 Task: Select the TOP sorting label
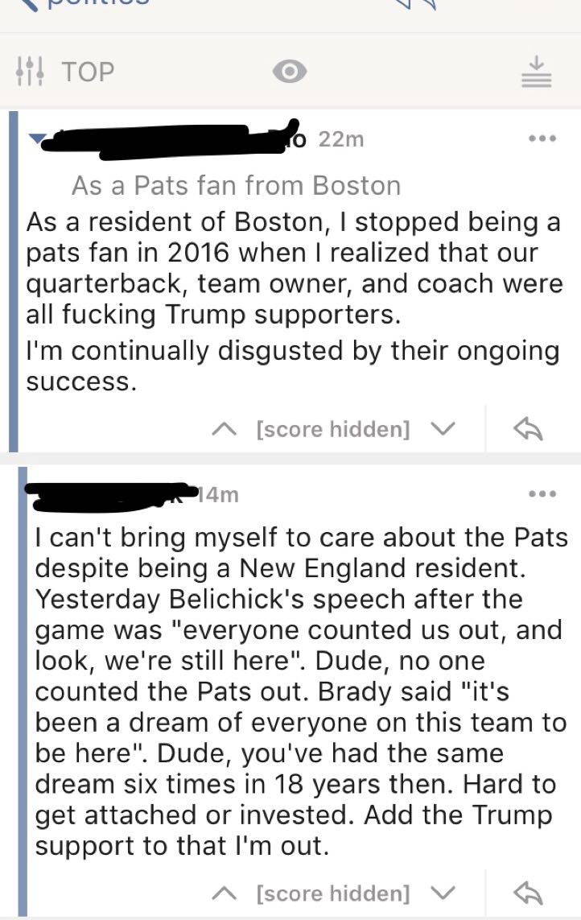tap(88, 72)
